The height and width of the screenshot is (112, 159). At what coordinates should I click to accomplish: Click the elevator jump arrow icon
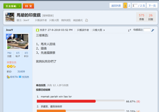click(x=153, y=30)
